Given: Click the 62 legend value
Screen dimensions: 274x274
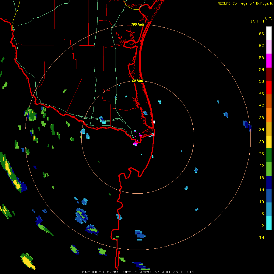Looking at the screenshot, I should coord(262,46).
